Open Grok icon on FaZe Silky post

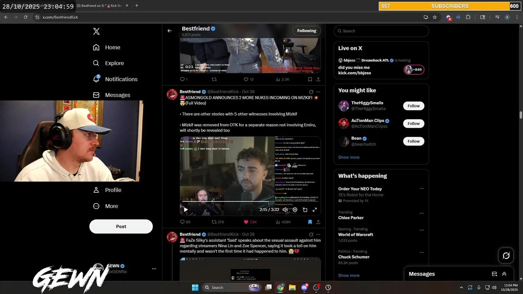tap(311, 234)
